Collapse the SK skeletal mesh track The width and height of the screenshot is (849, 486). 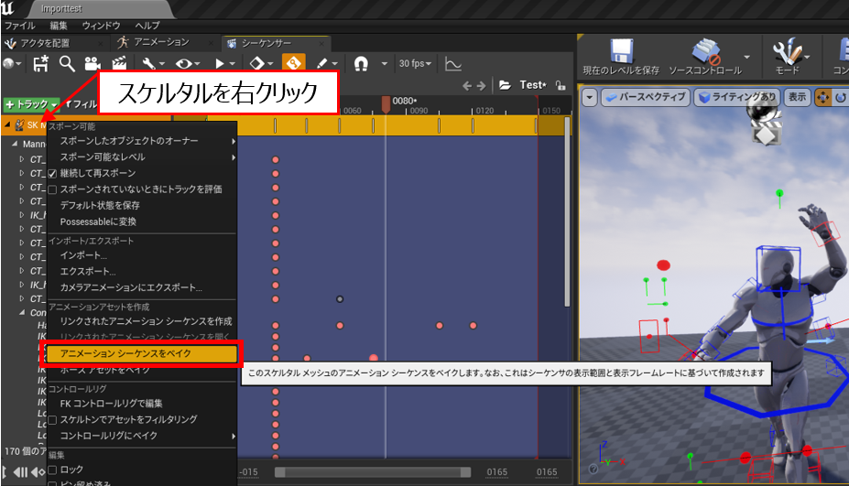pos(7,125)
